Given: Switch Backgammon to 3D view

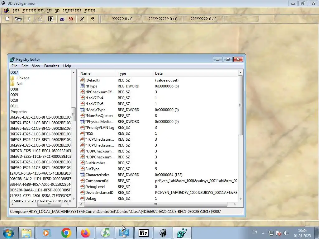Looking at the screenshot, I should tap(71, 19).
